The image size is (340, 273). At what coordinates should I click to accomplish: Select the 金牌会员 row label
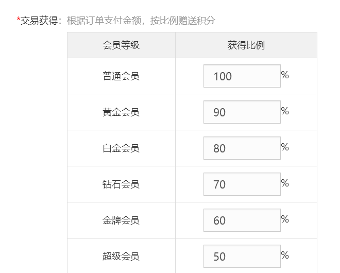click(x=121, y=220)
